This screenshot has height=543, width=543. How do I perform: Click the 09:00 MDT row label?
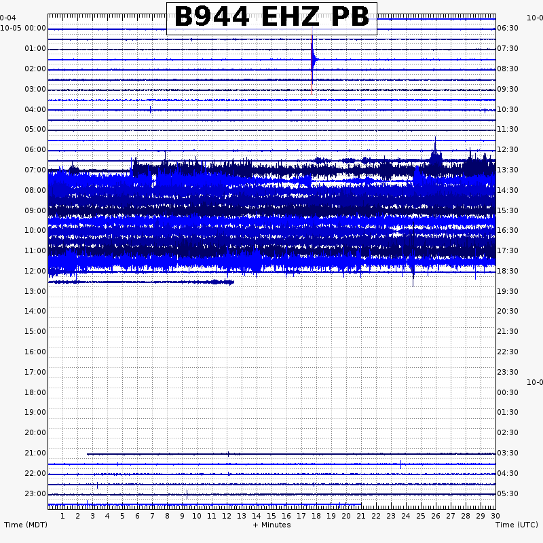coord(35,210)
